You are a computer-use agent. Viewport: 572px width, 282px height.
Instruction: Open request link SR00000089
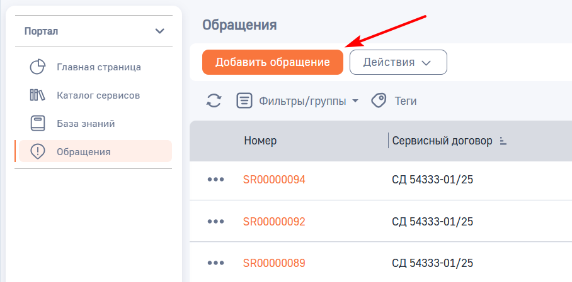click(x=274, y=263)
